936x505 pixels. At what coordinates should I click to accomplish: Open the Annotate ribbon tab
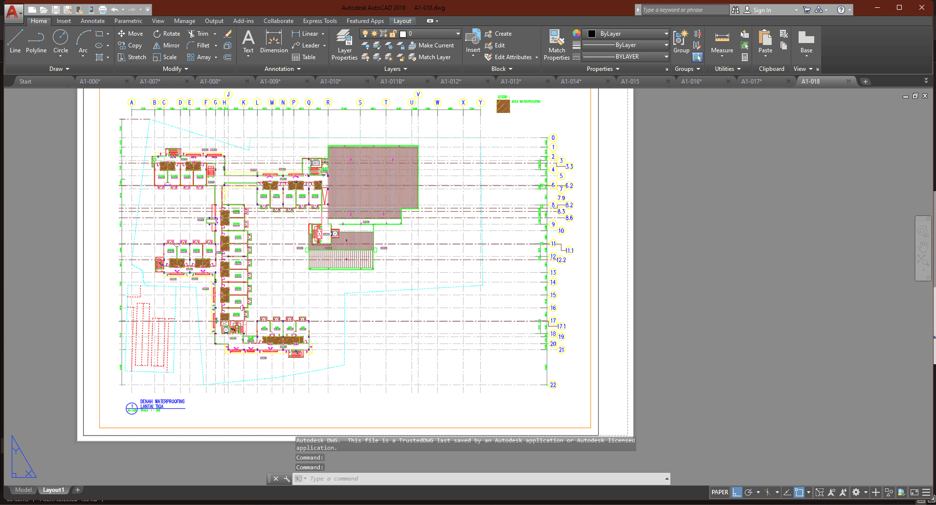pyautogui.click(x=92, y=21)
